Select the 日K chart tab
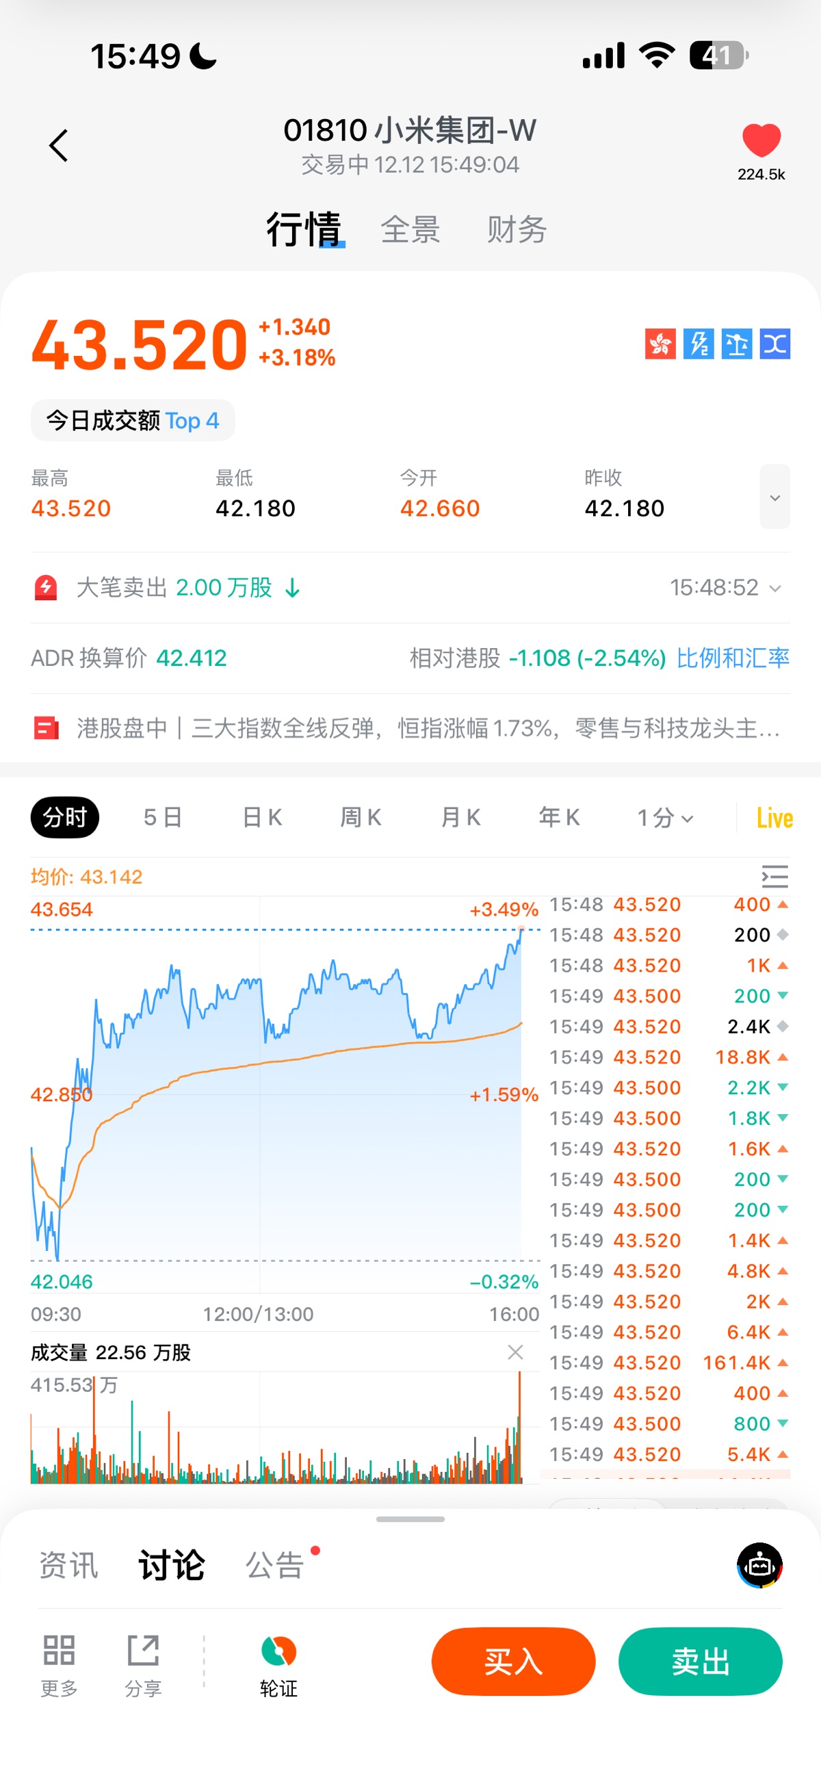Screen dimensions: 821x1780 pos(262,818)
